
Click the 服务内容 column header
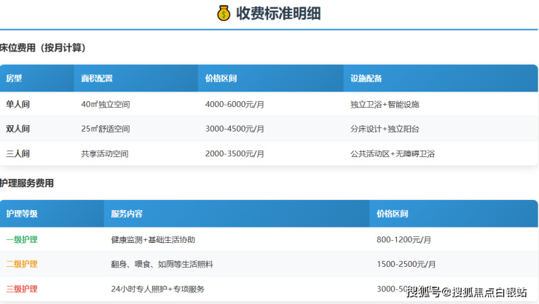(x=127, y=214)
